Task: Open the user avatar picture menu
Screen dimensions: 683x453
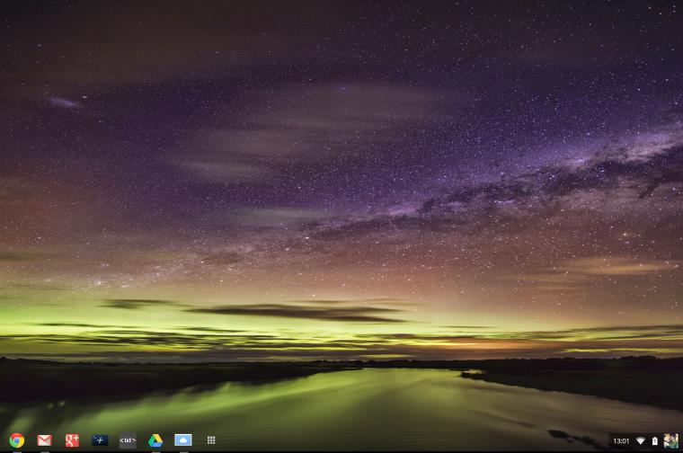Action: (x=670, y=440)
